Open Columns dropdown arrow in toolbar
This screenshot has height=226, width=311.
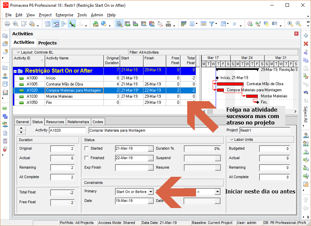pyautogui.click(x=197, y=24)
